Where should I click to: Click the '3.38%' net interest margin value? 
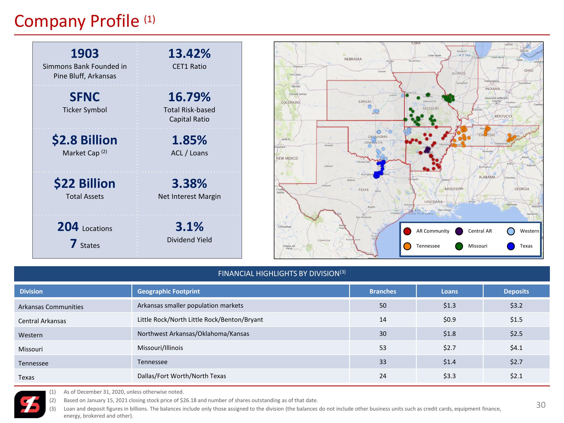pyautogui.click(x=190, y=184)
